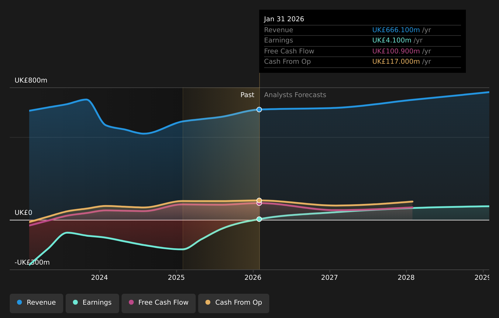
Task: Click the 2024 x-axis label
Action: (x=99, y=278)
